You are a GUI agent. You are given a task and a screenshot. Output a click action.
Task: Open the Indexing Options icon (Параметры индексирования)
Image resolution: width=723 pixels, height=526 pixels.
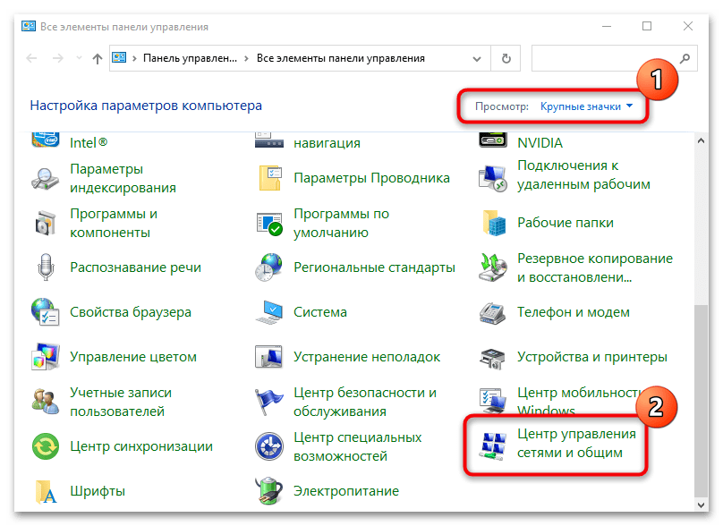pyautogui.click(x=47, y=178)
